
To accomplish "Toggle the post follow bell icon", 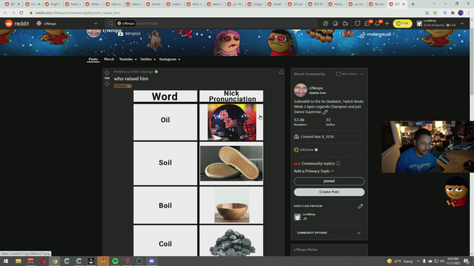I will pyautogui.click(x=281, y=72).
